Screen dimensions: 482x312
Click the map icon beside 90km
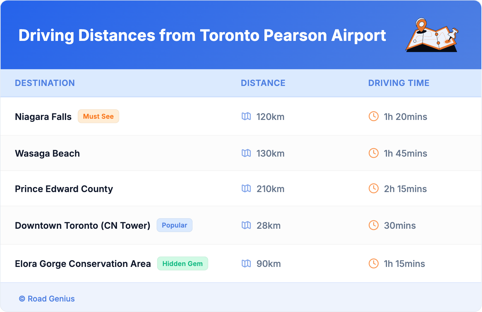point(246,264)
